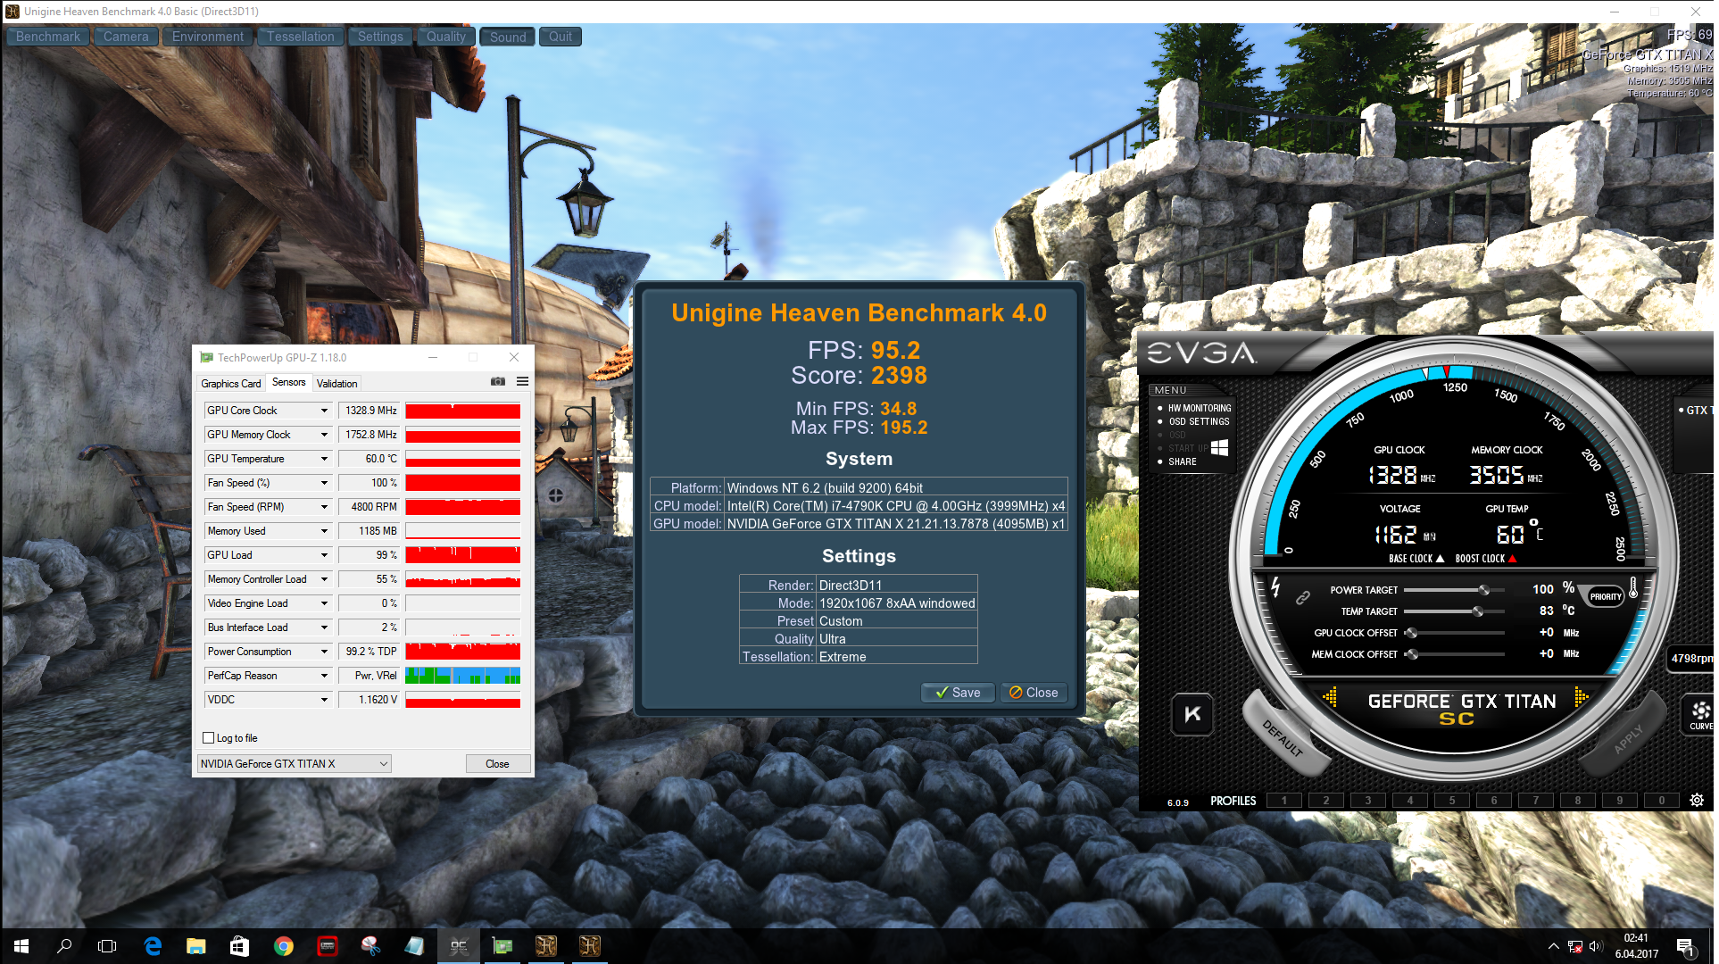The image size is (1719, 964).
Task: Open volume speaker tray icon
Action: click(x=1596, y=946)
